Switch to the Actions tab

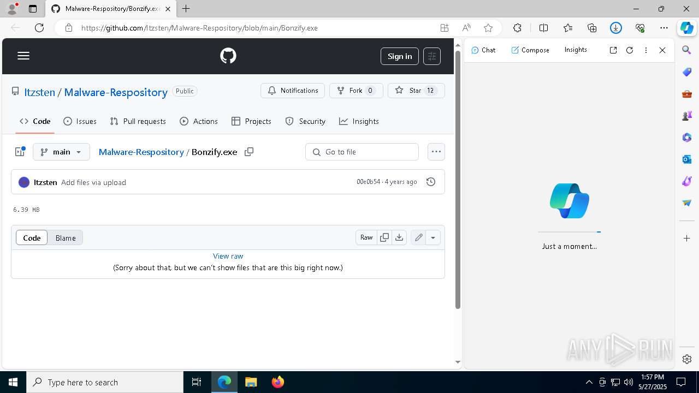pos(199,121)
